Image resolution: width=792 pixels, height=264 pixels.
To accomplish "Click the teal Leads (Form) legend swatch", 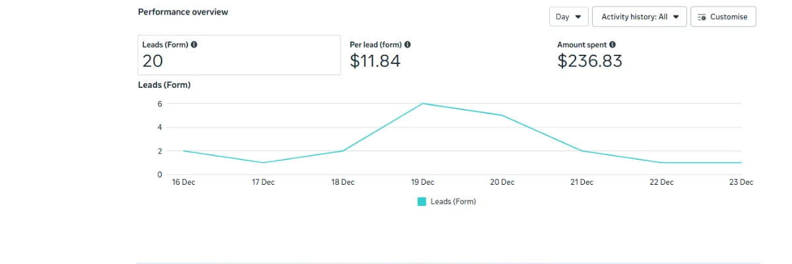I will pos(422,201).
